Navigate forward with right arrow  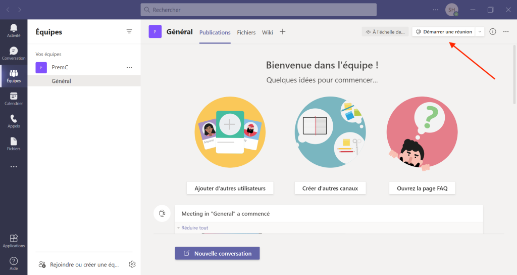[20, 10]
